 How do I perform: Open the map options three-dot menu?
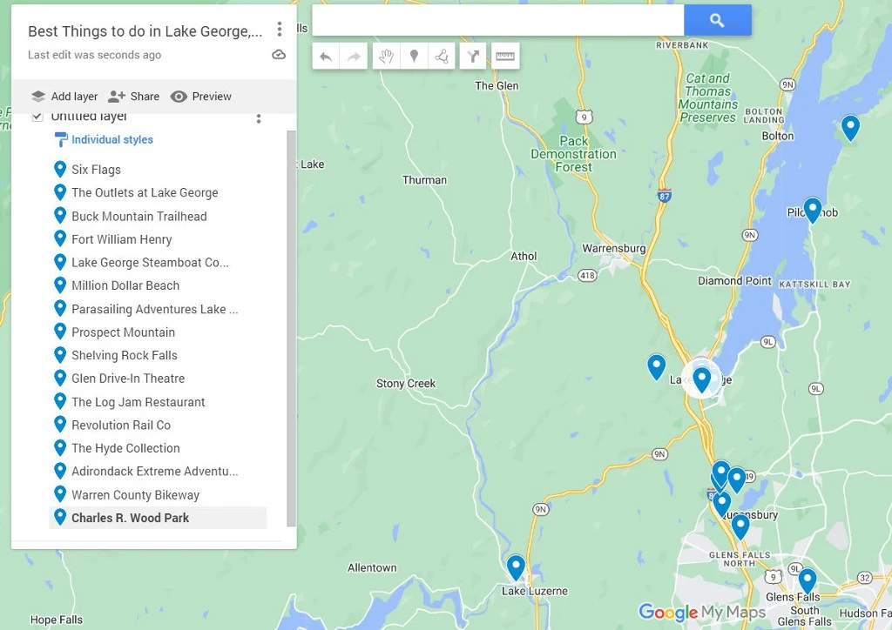[280, 29]
